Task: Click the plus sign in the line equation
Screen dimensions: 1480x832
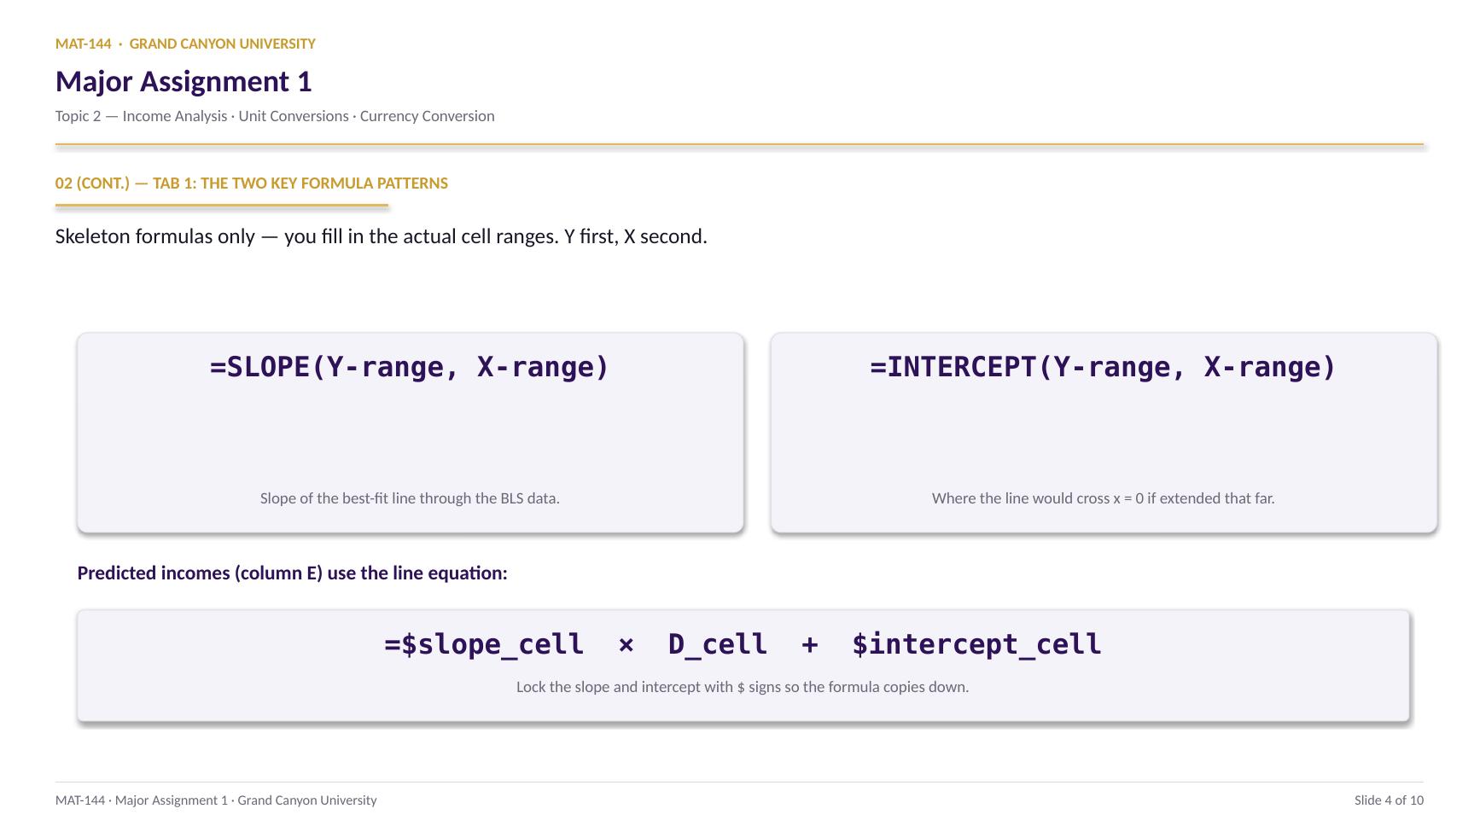Action: click(x=809, y=645)
